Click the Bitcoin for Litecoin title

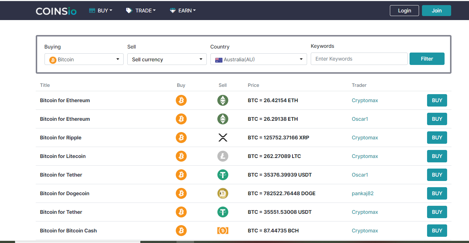point(63,156)
